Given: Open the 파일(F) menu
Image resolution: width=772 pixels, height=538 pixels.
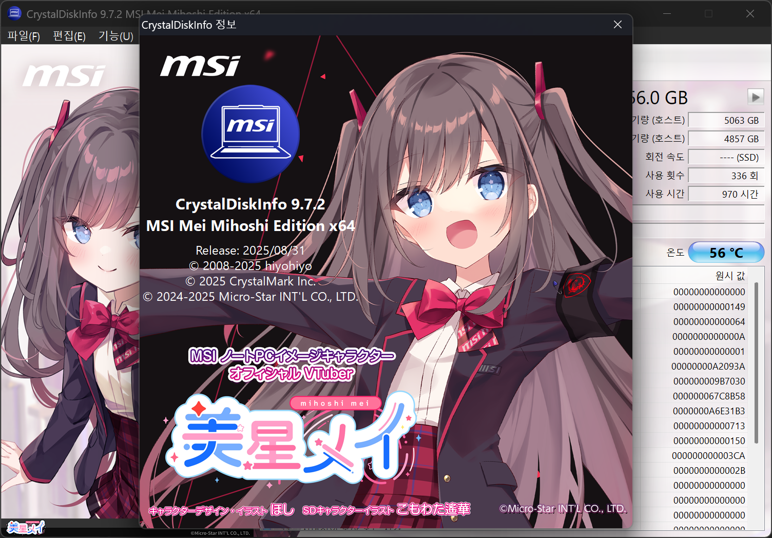Looking at the screenshot, I should click(x=24, y=36).
